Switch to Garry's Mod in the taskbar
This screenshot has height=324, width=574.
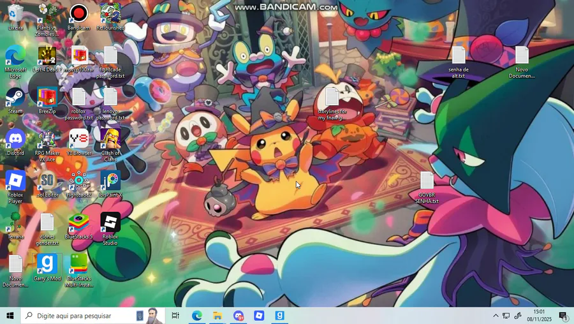(280, 316)
